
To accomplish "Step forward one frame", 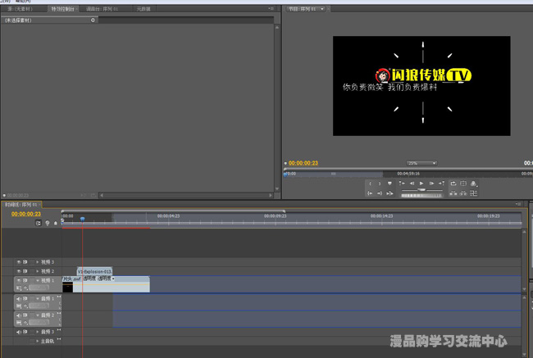I will tap(431, 184).
